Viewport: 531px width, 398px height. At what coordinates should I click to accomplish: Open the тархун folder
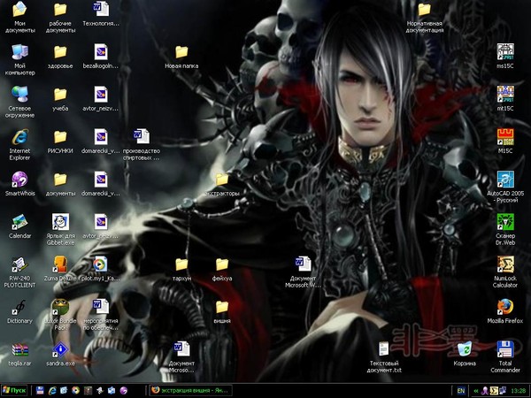(181, 269)
